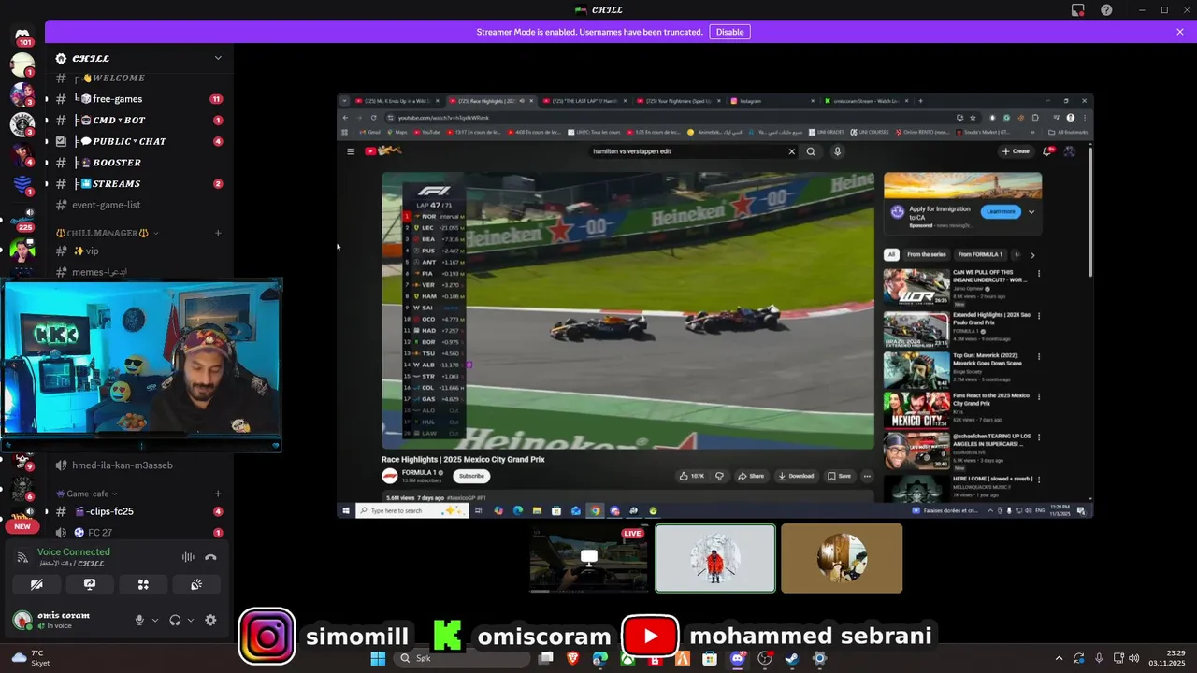Open headphone output options chevron
This screenshot has height=673, width=1197.
(x=191, y=620)
